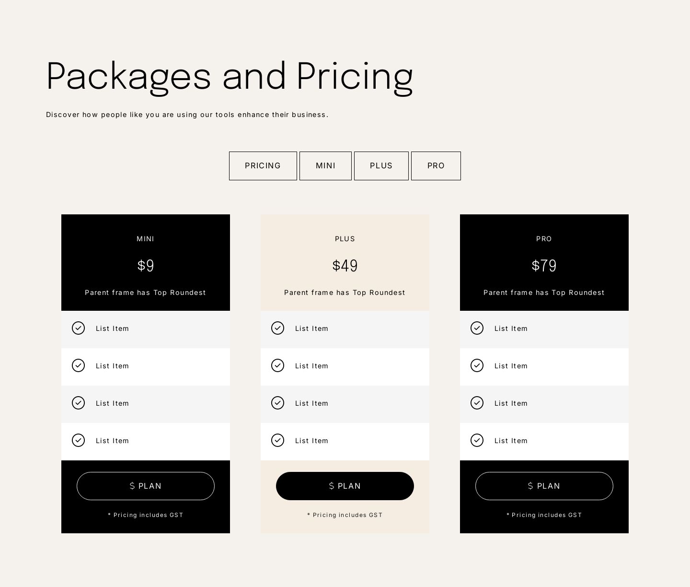
Task: Go to the PRO tab
Action: 436,166
